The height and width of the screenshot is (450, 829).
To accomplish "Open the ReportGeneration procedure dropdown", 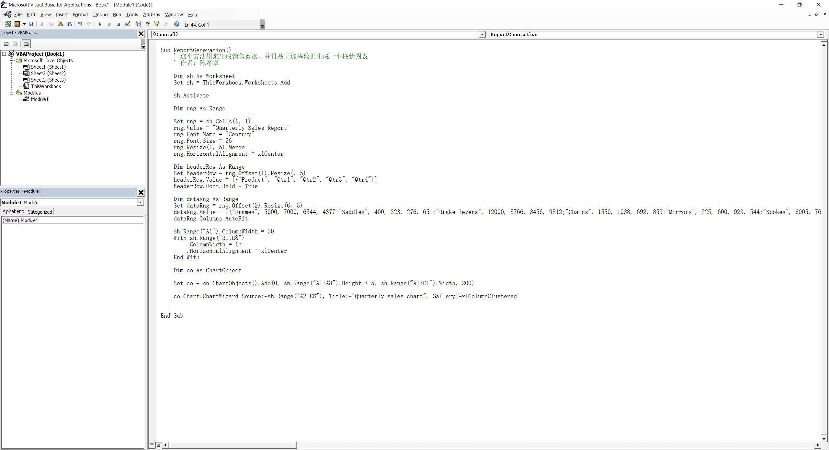I will (x=821, y=35).
